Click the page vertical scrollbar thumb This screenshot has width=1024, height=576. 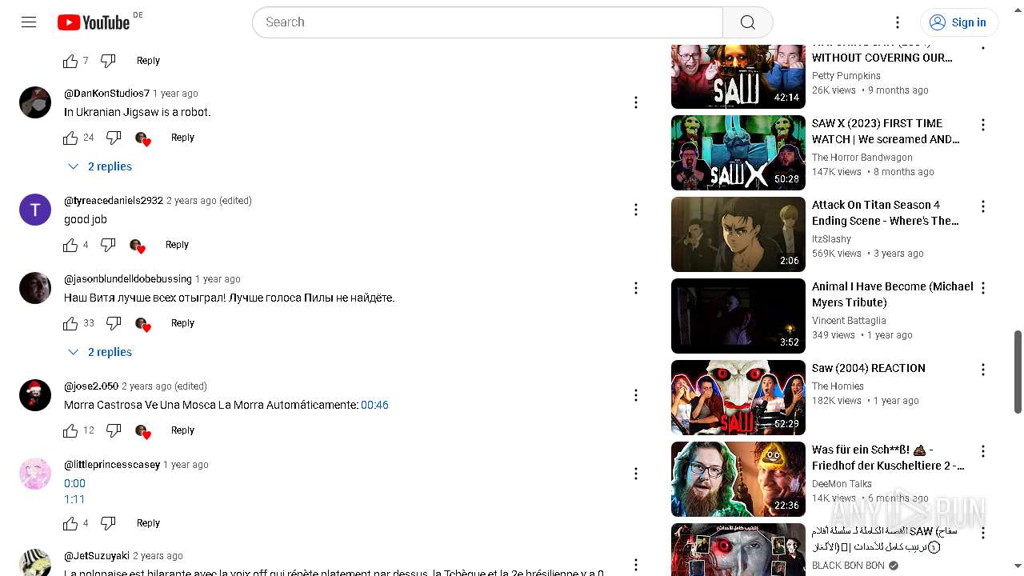coord(1018,372)
